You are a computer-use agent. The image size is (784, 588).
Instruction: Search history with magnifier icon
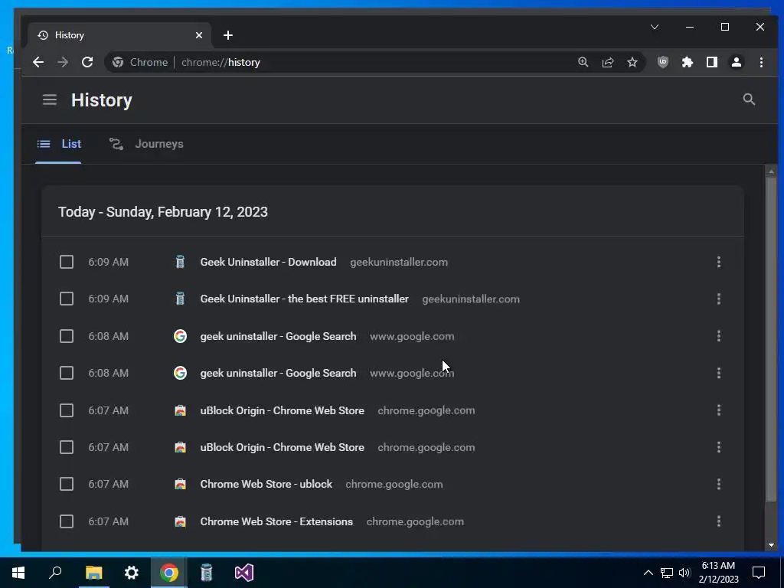coord(749,99)
